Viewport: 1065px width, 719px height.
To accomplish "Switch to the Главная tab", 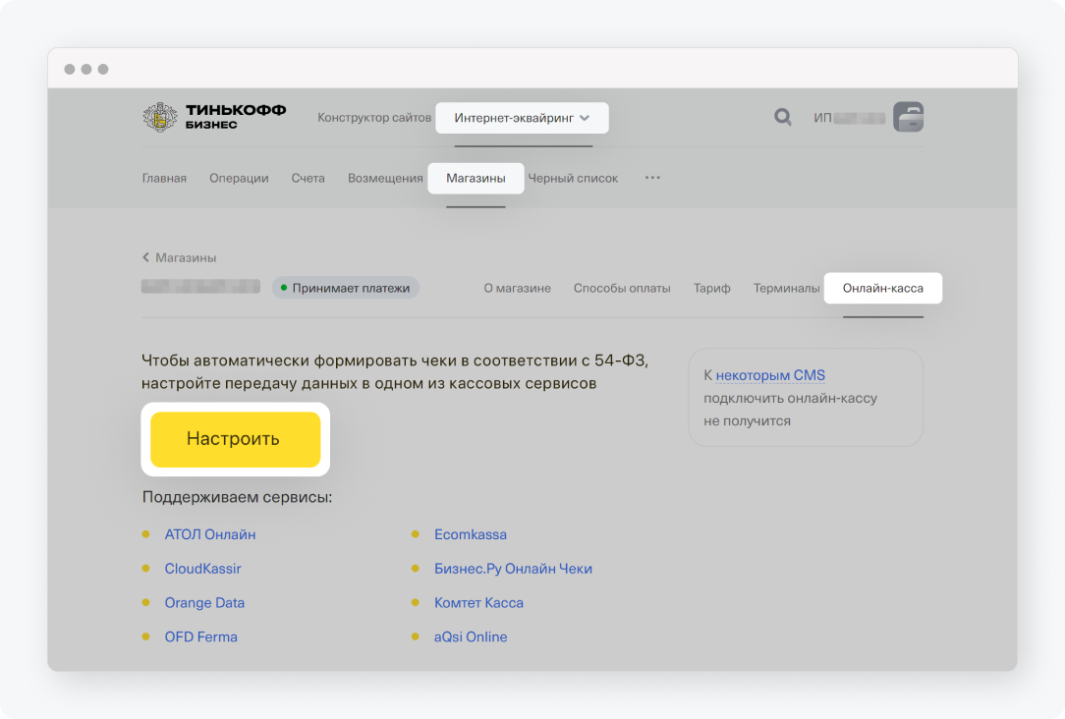I will [x=164, y=178].
